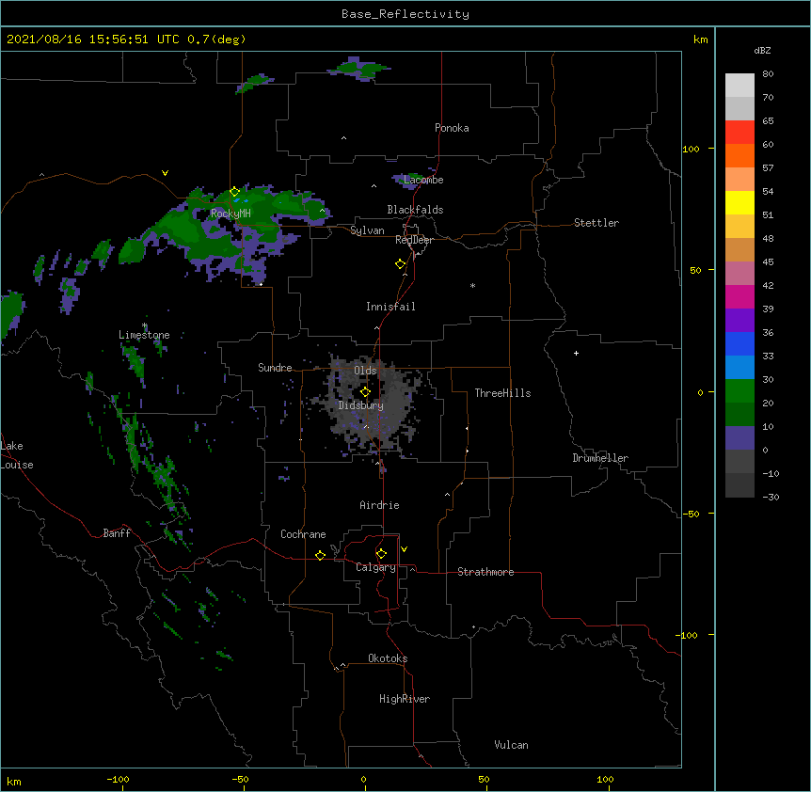Viewport: 811px width, 792px height.
Task: Click the Sylvan label
Action: pyautogui.click(x=367, y=230)
